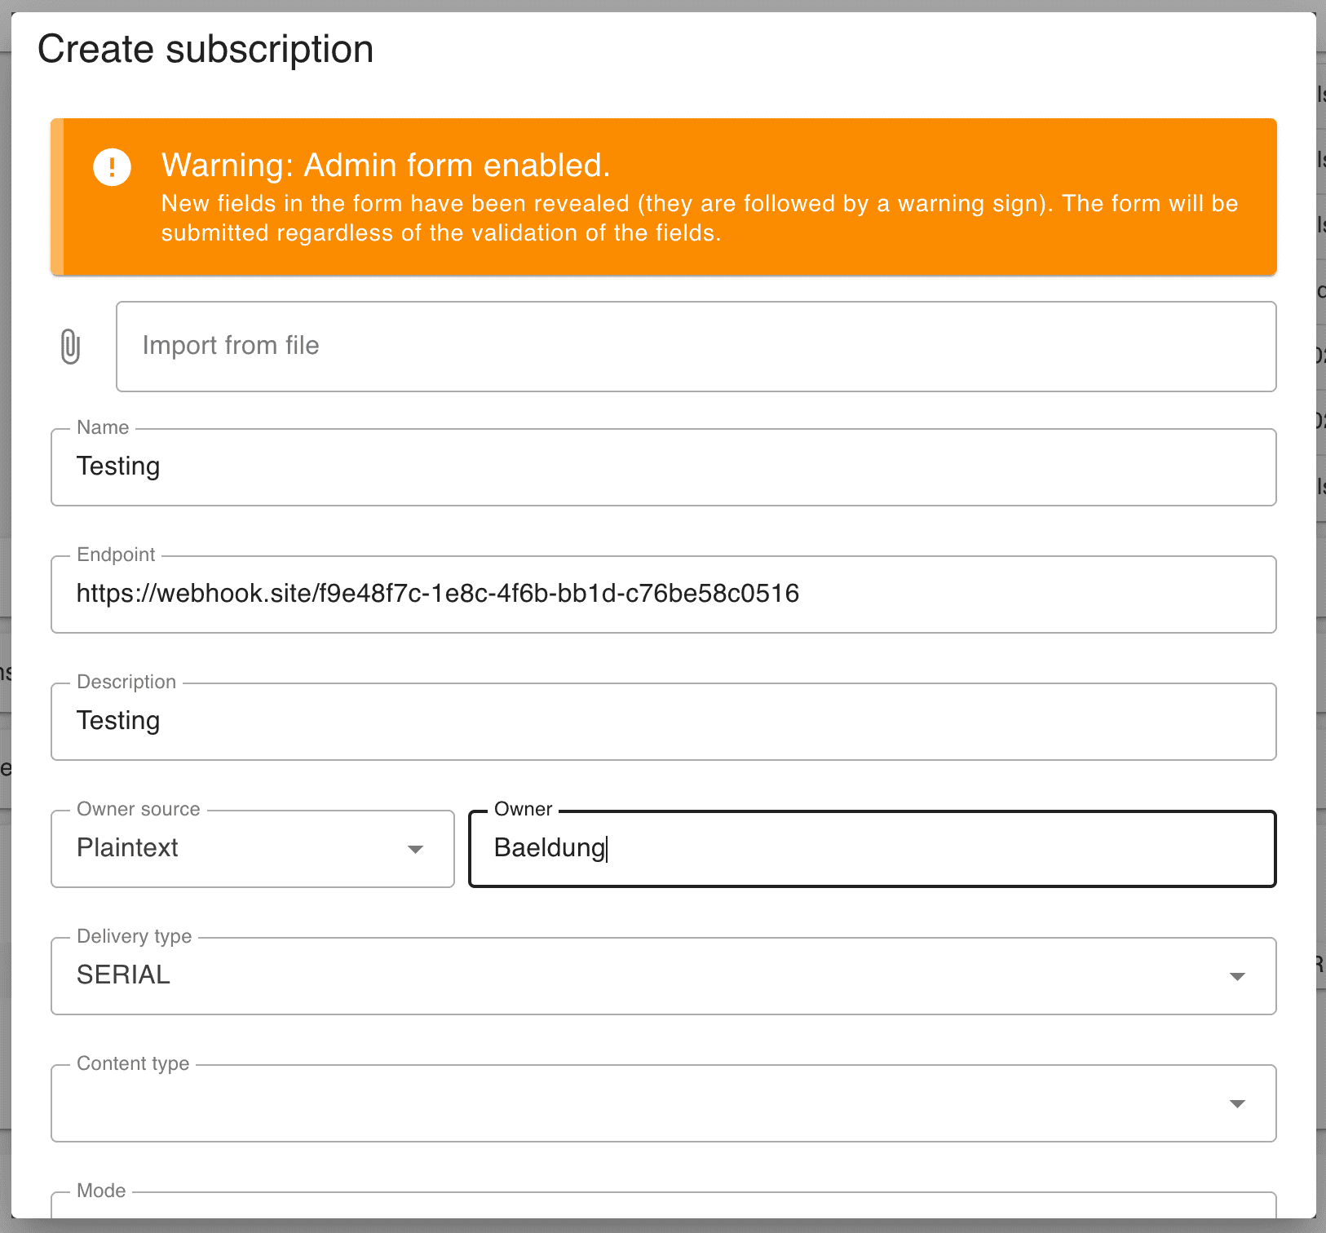The image size is (1326, 1233).
Task: Select the Description text field
Action: 663,722
